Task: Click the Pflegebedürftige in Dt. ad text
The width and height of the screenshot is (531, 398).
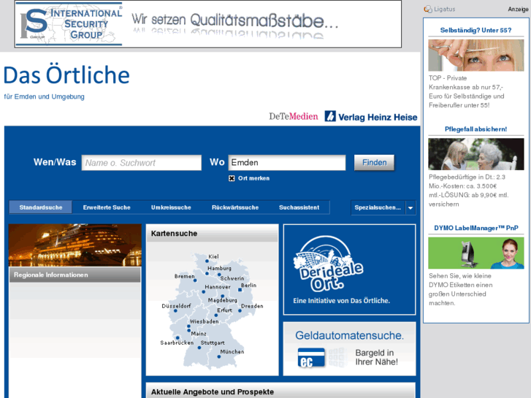Action: [469, 191]
